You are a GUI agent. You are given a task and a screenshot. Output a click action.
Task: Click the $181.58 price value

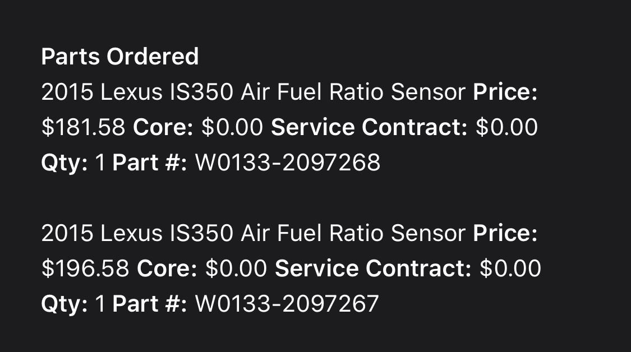(x=83, y=128)
